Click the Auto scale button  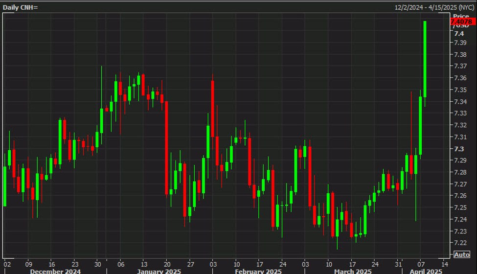(x=461, y=254)
